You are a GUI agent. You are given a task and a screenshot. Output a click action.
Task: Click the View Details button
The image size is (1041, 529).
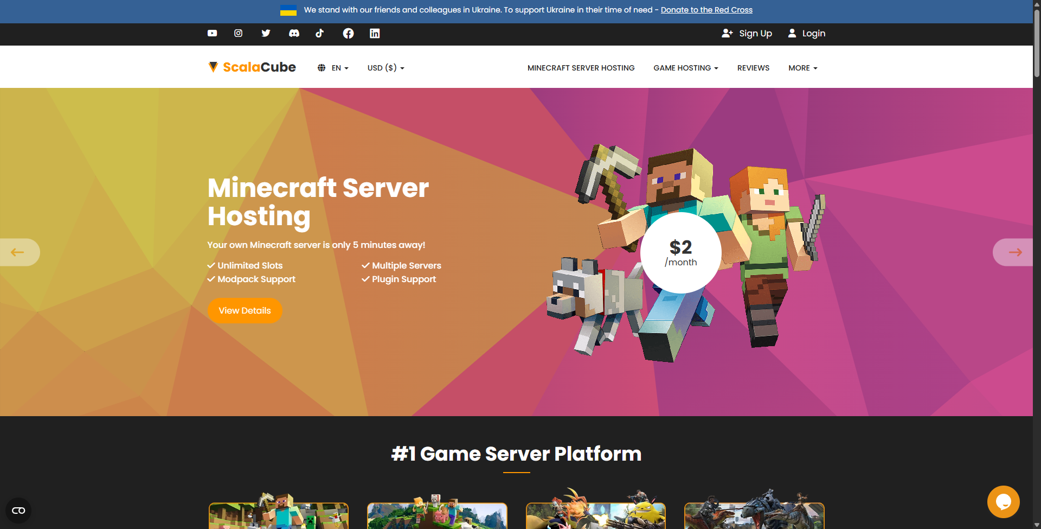pyautogui.click(x=245, y=311)
